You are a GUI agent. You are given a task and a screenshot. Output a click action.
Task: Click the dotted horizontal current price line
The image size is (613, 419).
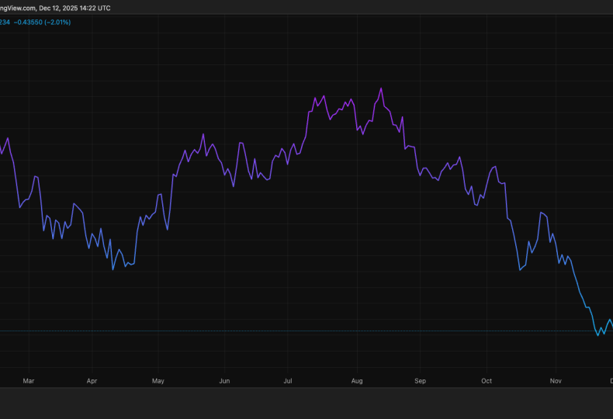310,331
